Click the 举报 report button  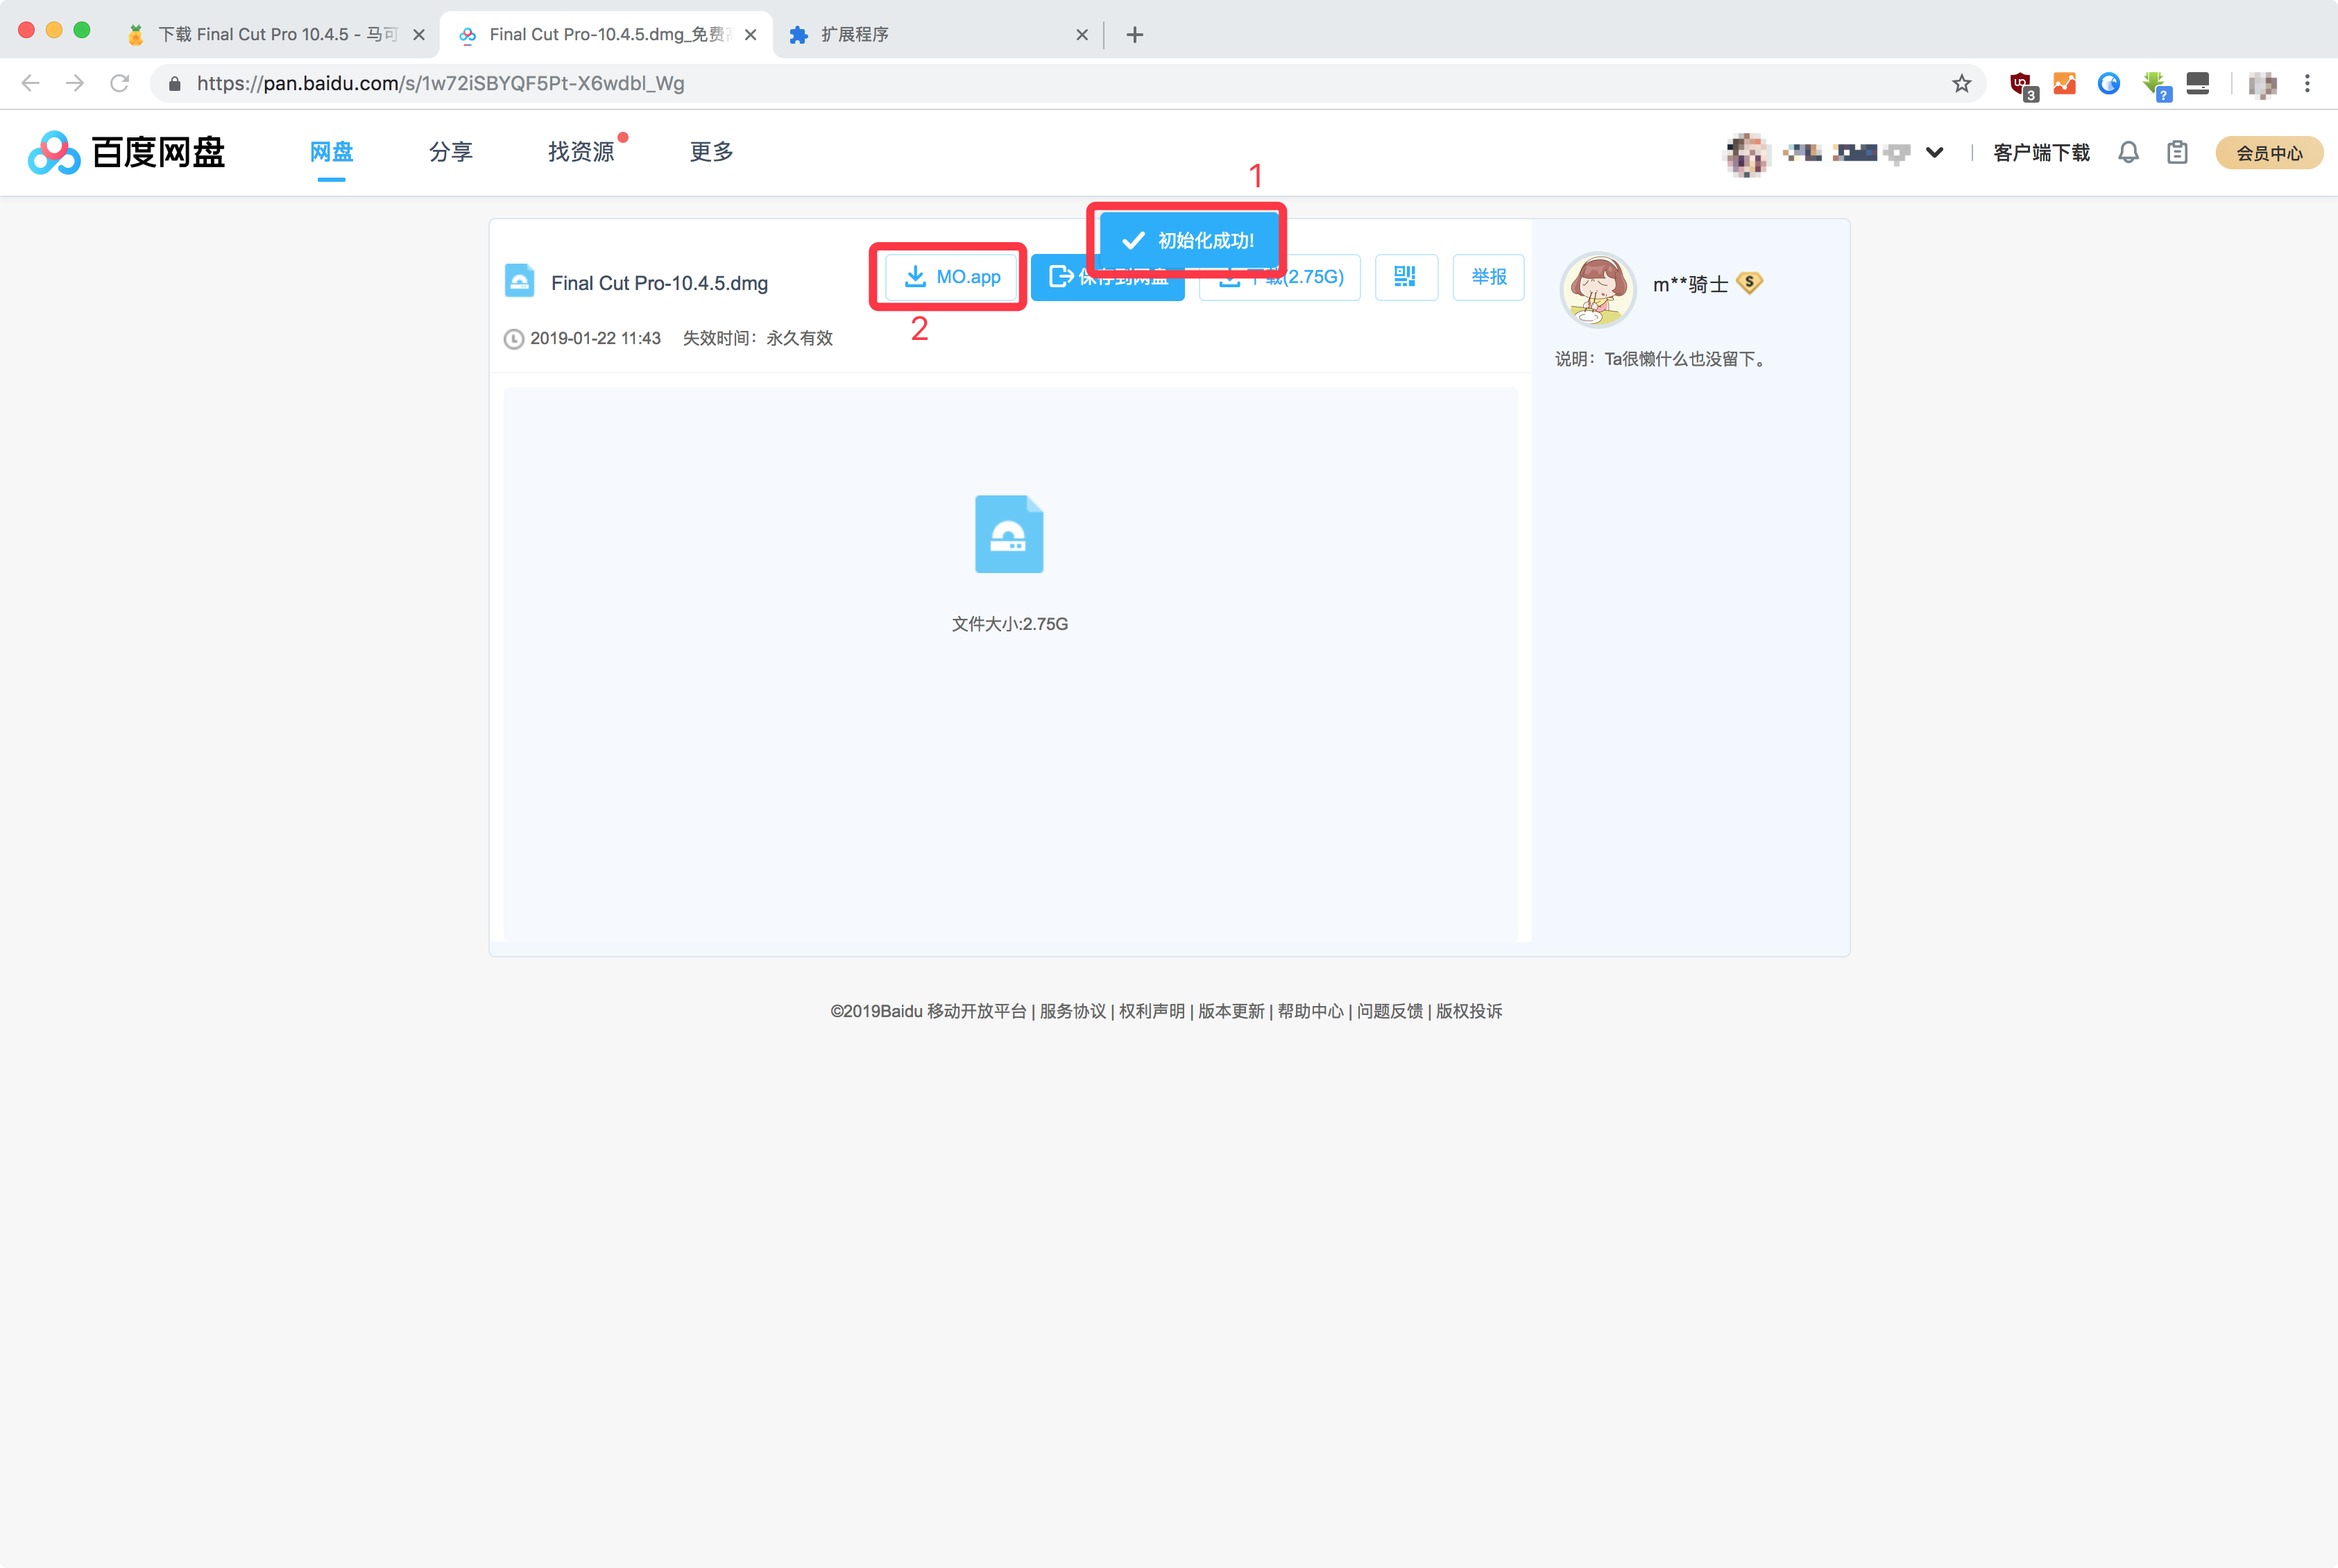(x=1488, y=277)
